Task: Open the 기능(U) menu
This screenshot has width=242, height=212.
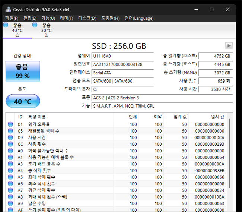Action: 48,18
